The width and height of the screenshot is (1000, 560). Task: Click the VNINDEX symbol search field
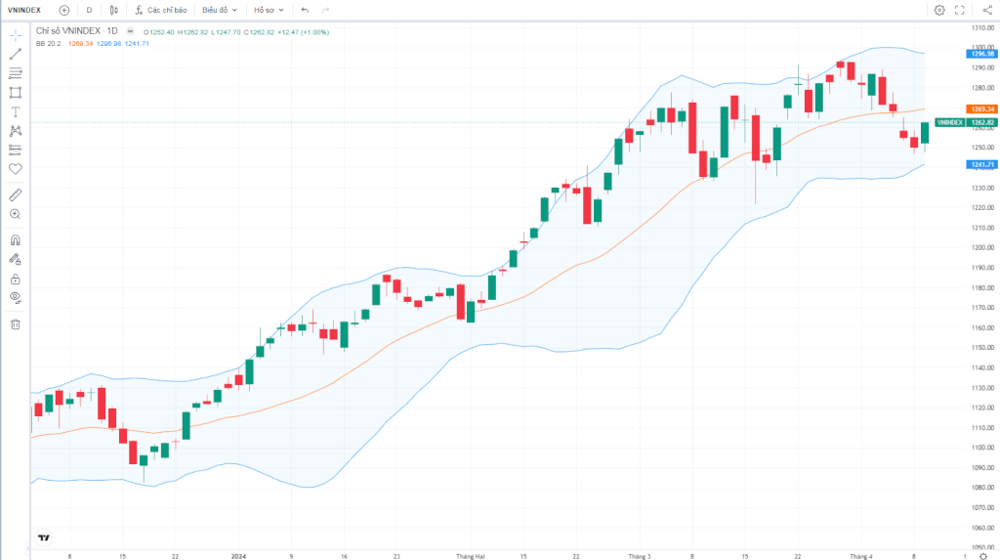click(24, 10)
